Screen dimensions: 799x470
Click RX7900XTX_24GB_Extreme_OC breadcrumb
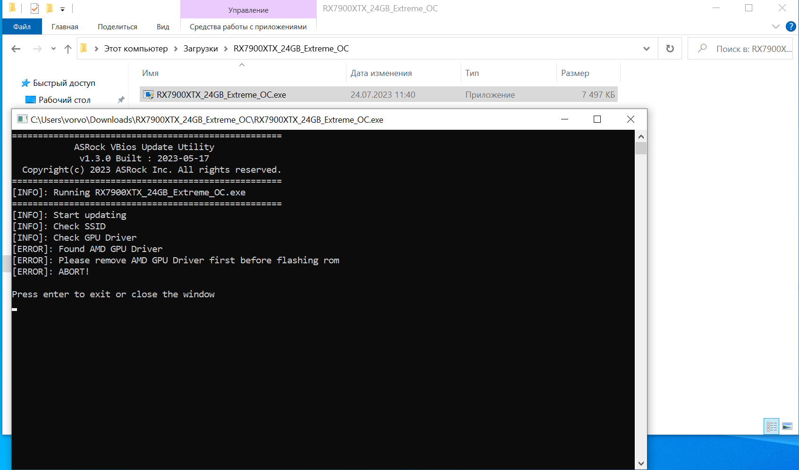291,49
